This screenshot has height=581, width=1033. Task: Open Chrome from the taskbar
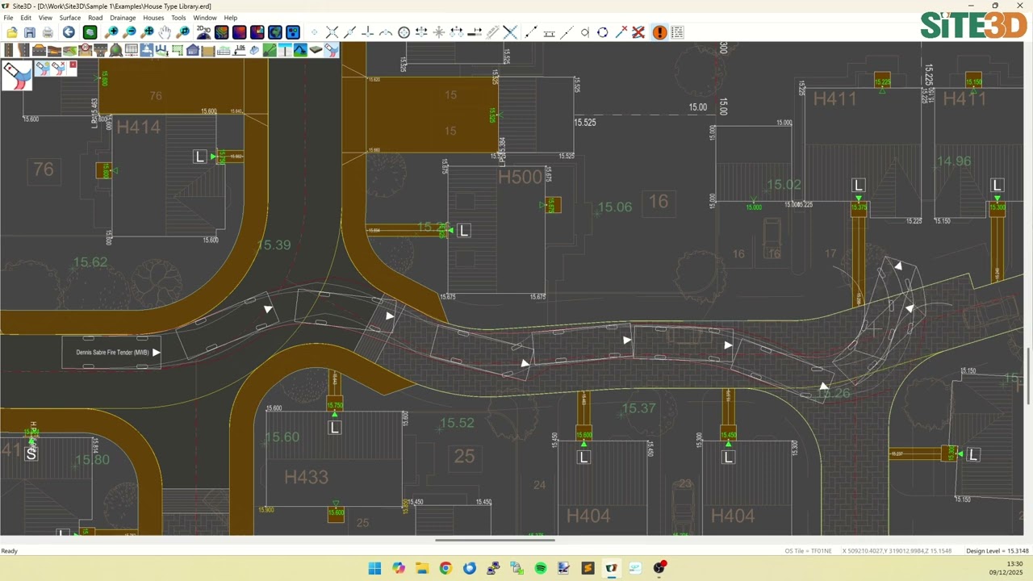coord(445,568)
